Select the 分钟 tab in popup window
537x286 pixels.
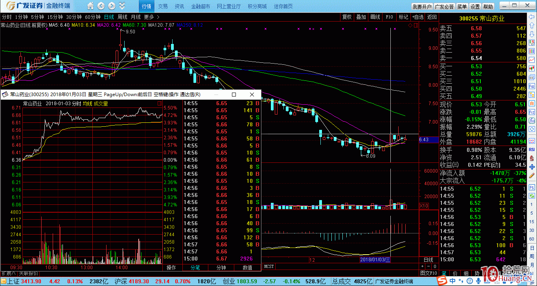pos(222,268)
